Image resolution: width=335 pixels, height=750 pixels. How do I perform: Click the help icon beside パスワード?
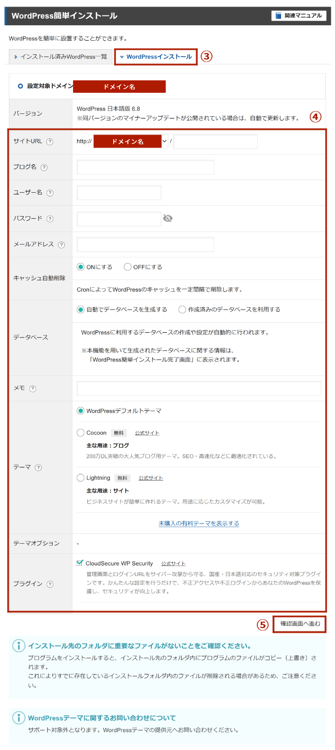[x=50, y=218]
